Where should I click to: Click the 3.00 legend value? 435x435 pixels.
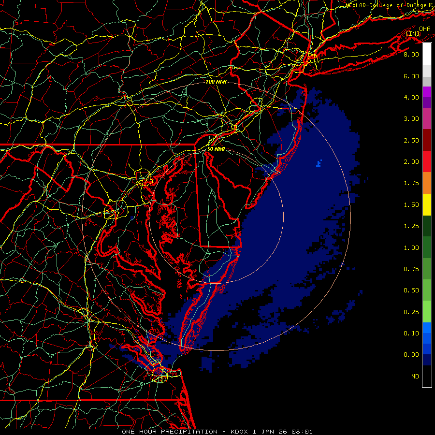(411, 119)
